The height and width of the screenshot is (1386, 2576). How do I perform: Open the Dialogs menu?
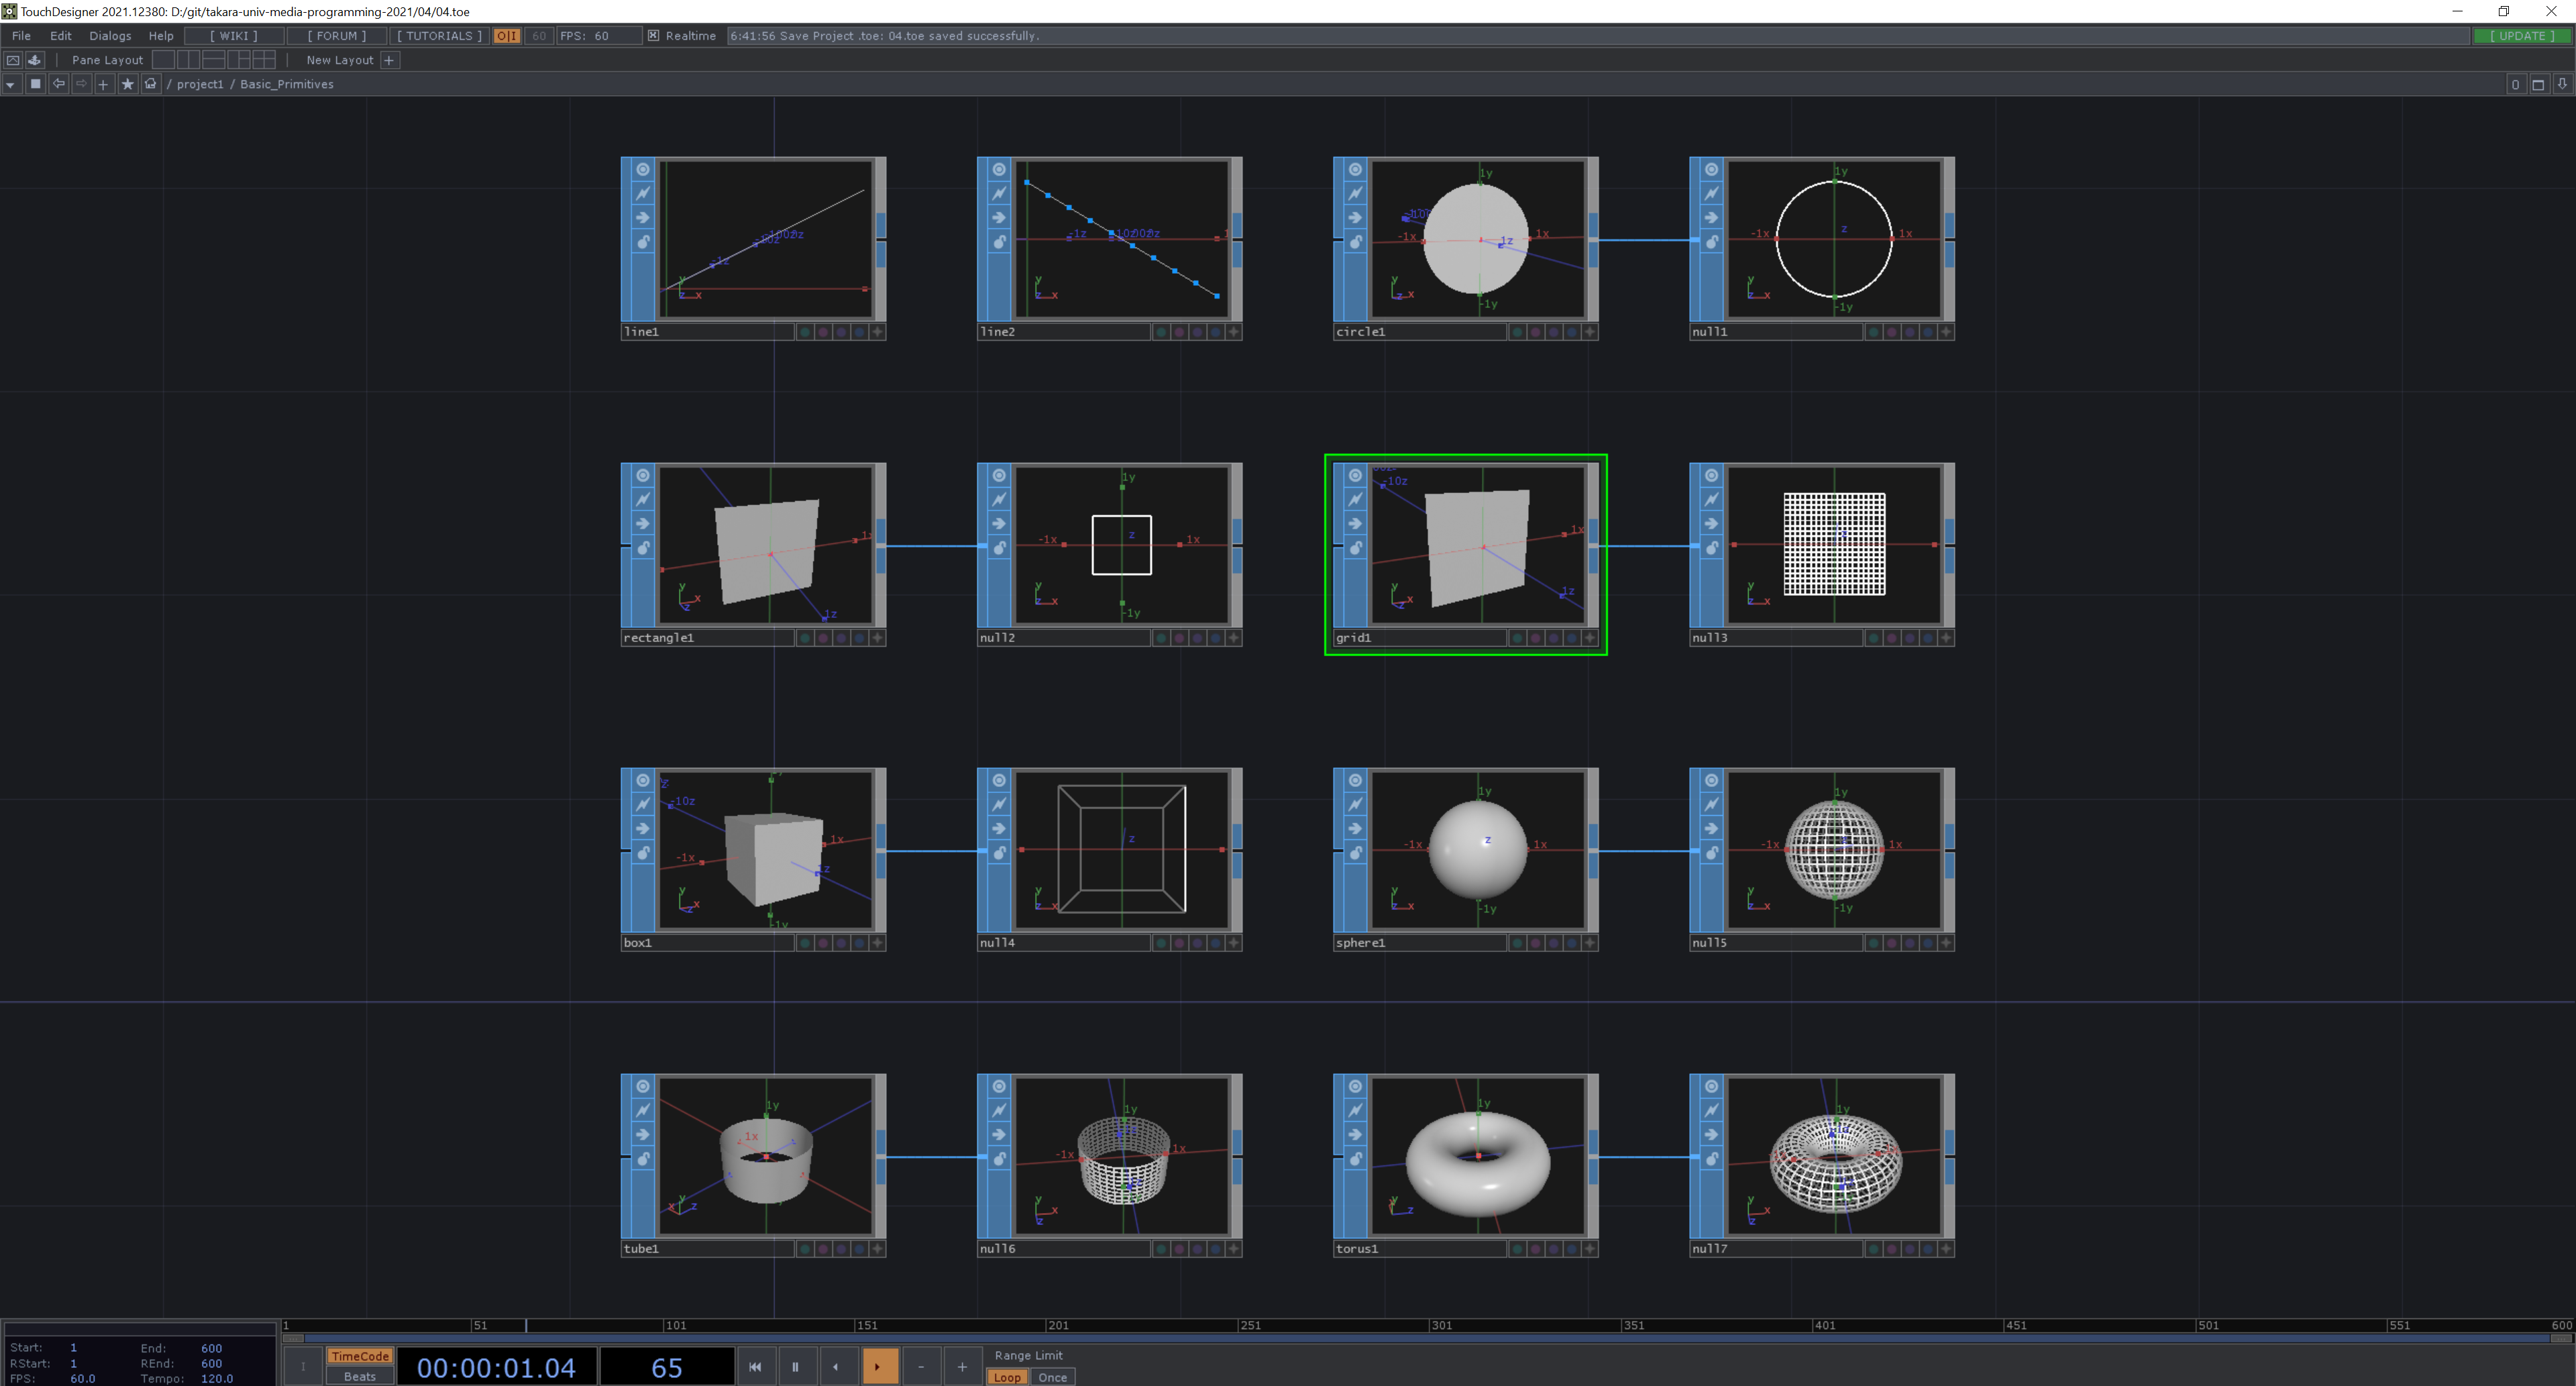pyautogui.click(x=110, y=36)
